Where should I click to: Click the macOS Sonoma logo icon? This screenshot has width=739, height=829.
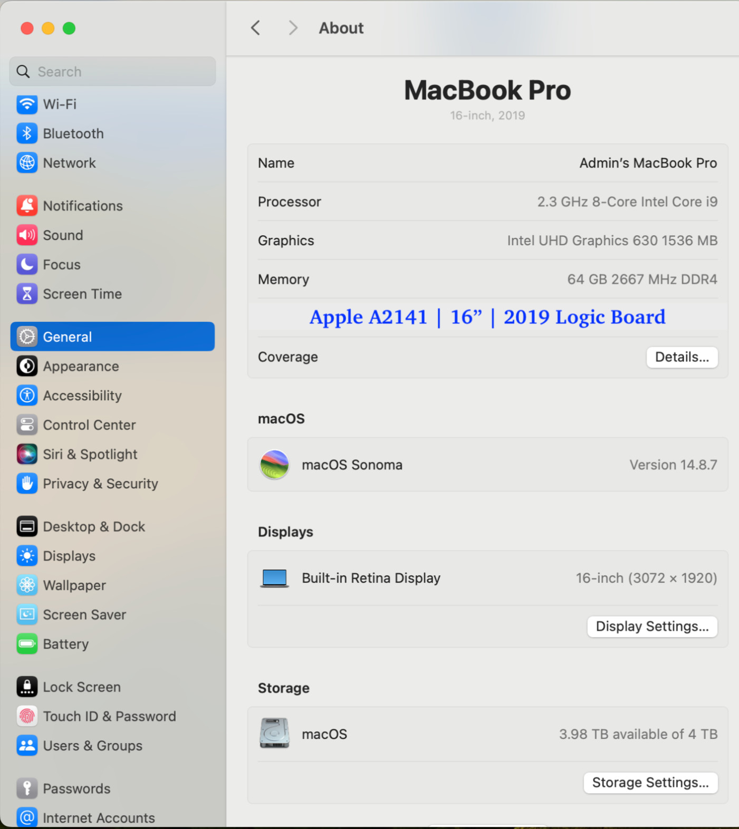[274, 465]
